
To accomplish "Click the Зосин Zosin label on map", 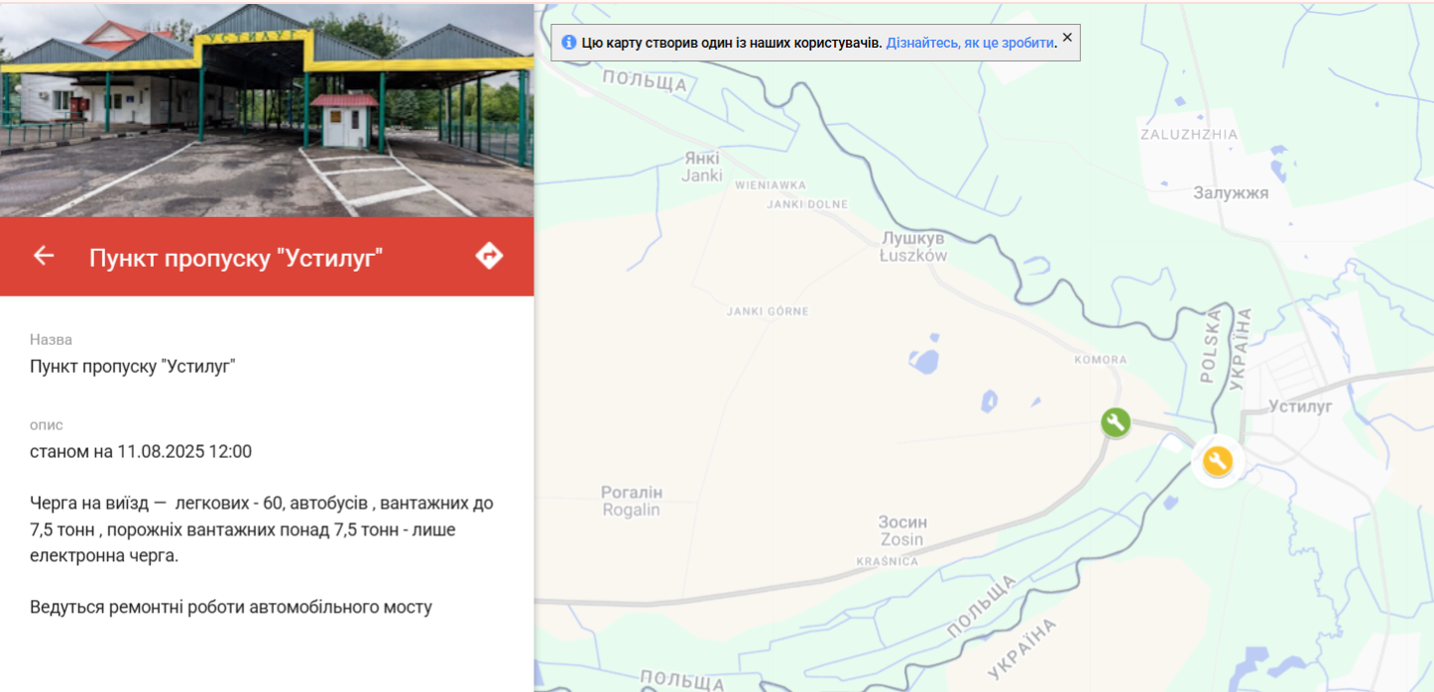I will [900, 530].
